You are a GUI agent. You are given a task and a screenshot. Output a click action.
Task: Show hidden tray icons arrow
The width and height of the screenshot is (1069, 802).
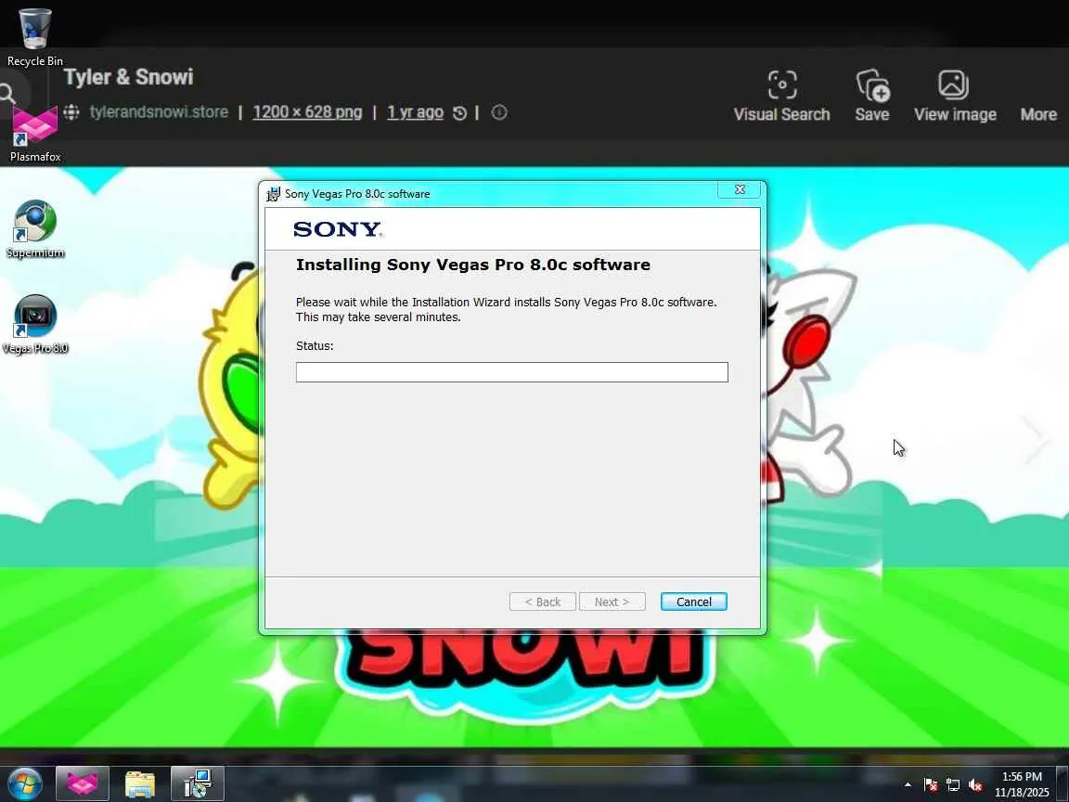point(908,785)
